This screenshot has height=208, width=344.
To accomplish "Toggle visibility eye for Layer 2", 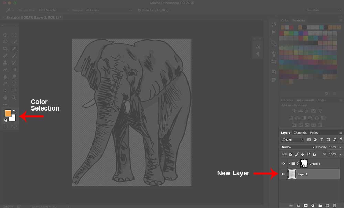I will [x=283, y=174].
